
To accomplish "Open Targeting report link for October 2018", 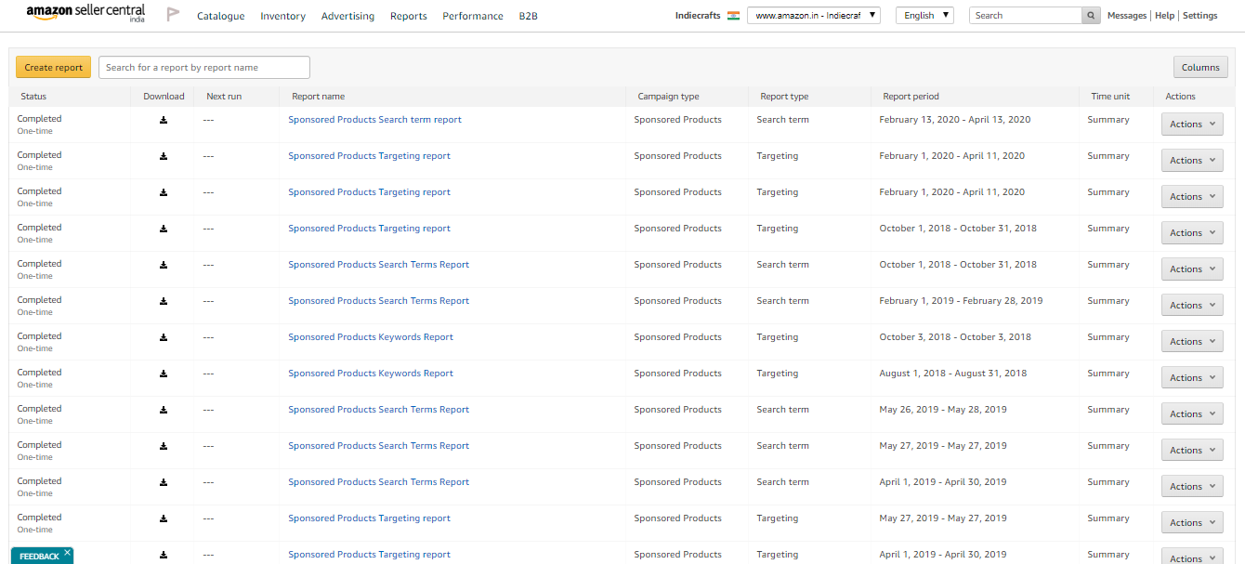I will [369, 229].
